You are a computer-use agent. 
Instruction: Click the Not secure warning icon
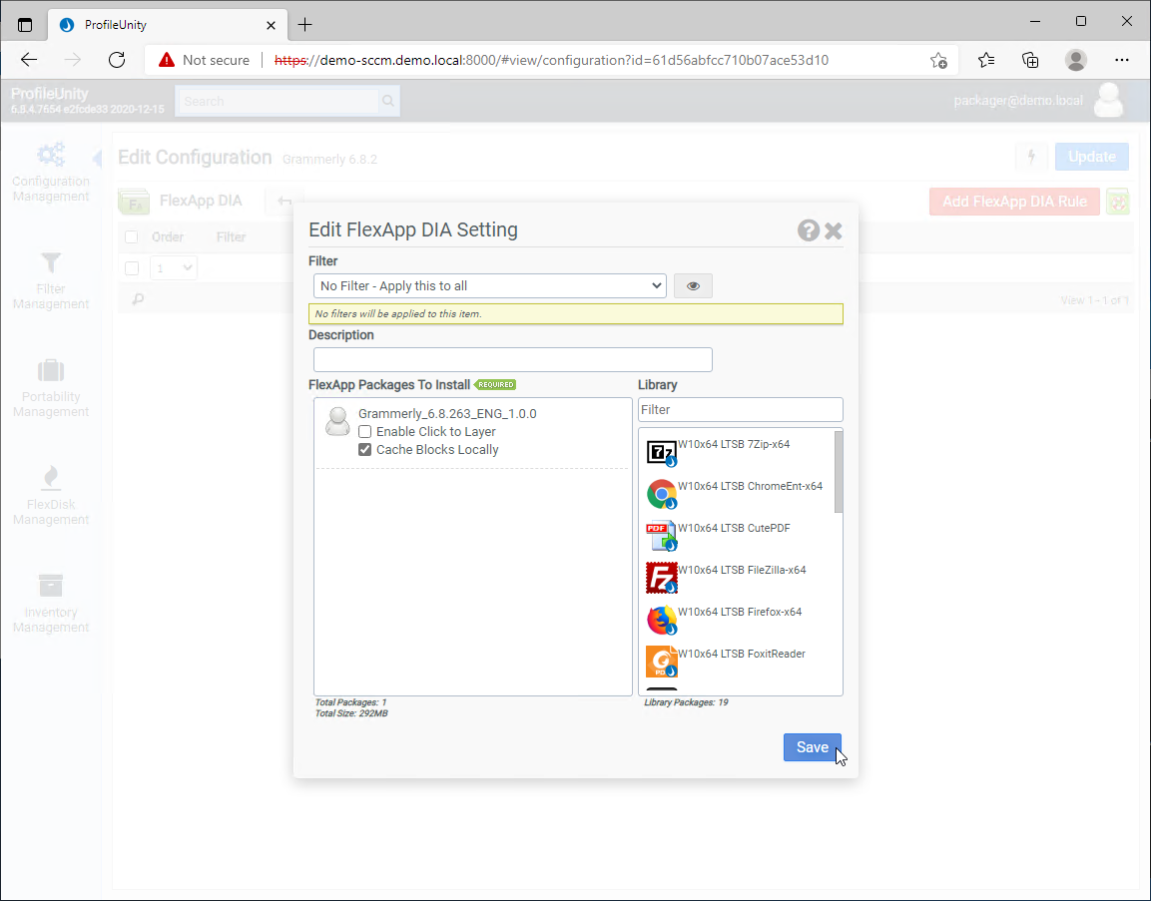(167, 60)
